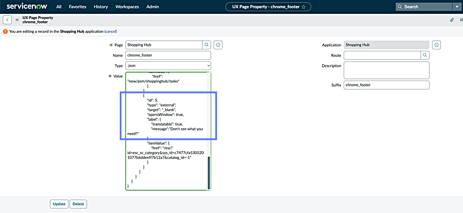Open the form context hamburger menu

click(17, 20)
